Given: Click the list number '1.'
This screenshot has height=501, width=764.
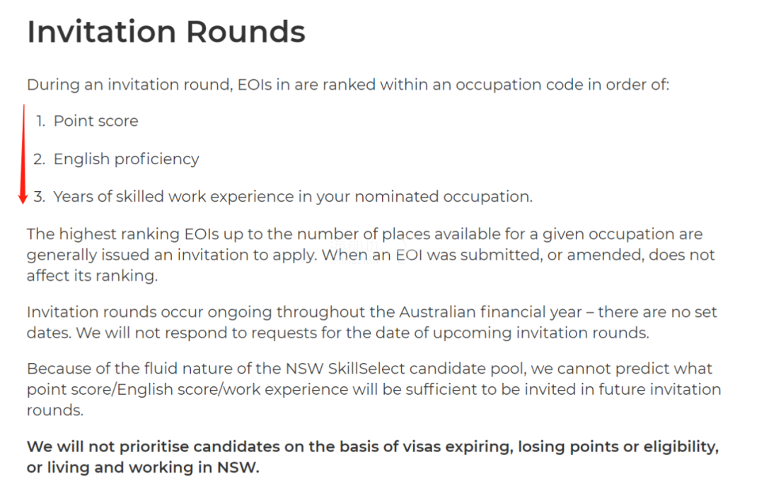Looking at the screenshot, I should (41, 121).
